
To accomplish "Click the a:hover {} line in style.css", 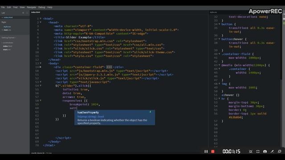I will tap(231, 95).
